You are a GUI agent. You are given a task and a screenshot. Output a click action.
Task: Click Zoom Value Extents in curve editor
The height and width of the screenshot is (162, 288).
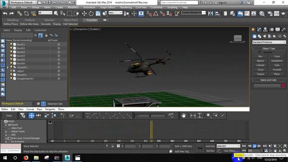coord(200,116)
